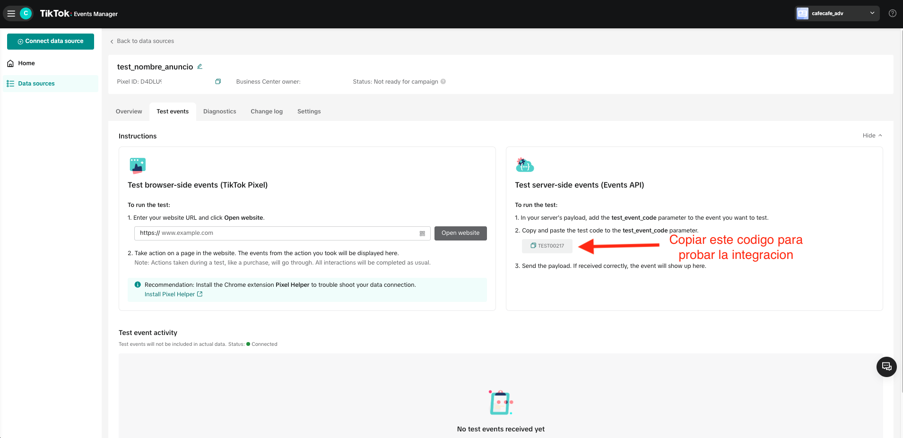Click the round teal C account avatar
The height and width of the screenshot is (438, 903).
(x=26, y=14)
